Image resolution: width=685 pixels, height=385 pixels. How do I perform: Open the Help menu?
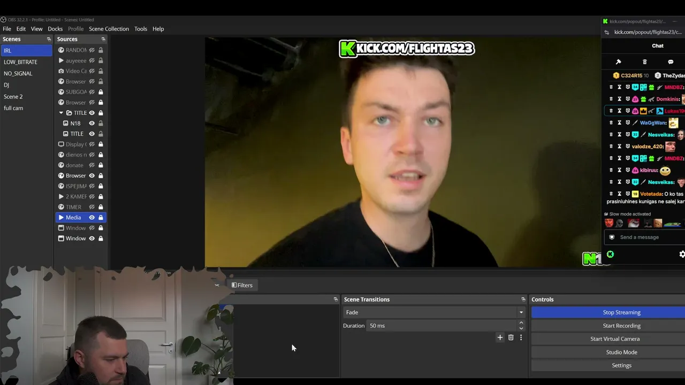[x=158, y=29]
